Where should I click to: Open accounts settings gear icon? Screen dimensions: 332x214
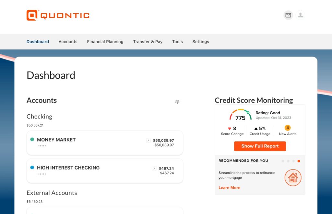click(x=177, y=102)
